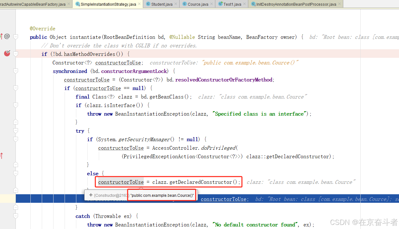Open the Cource.java tab
This screenshot has width=399, height=229.
coord(198,4)
